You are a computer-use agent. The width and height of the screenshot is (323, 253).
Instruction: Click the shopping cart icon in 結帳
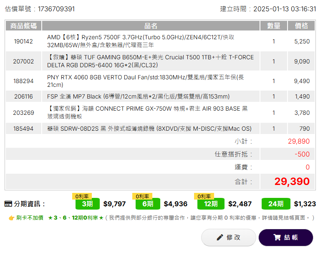pos(277,237)
